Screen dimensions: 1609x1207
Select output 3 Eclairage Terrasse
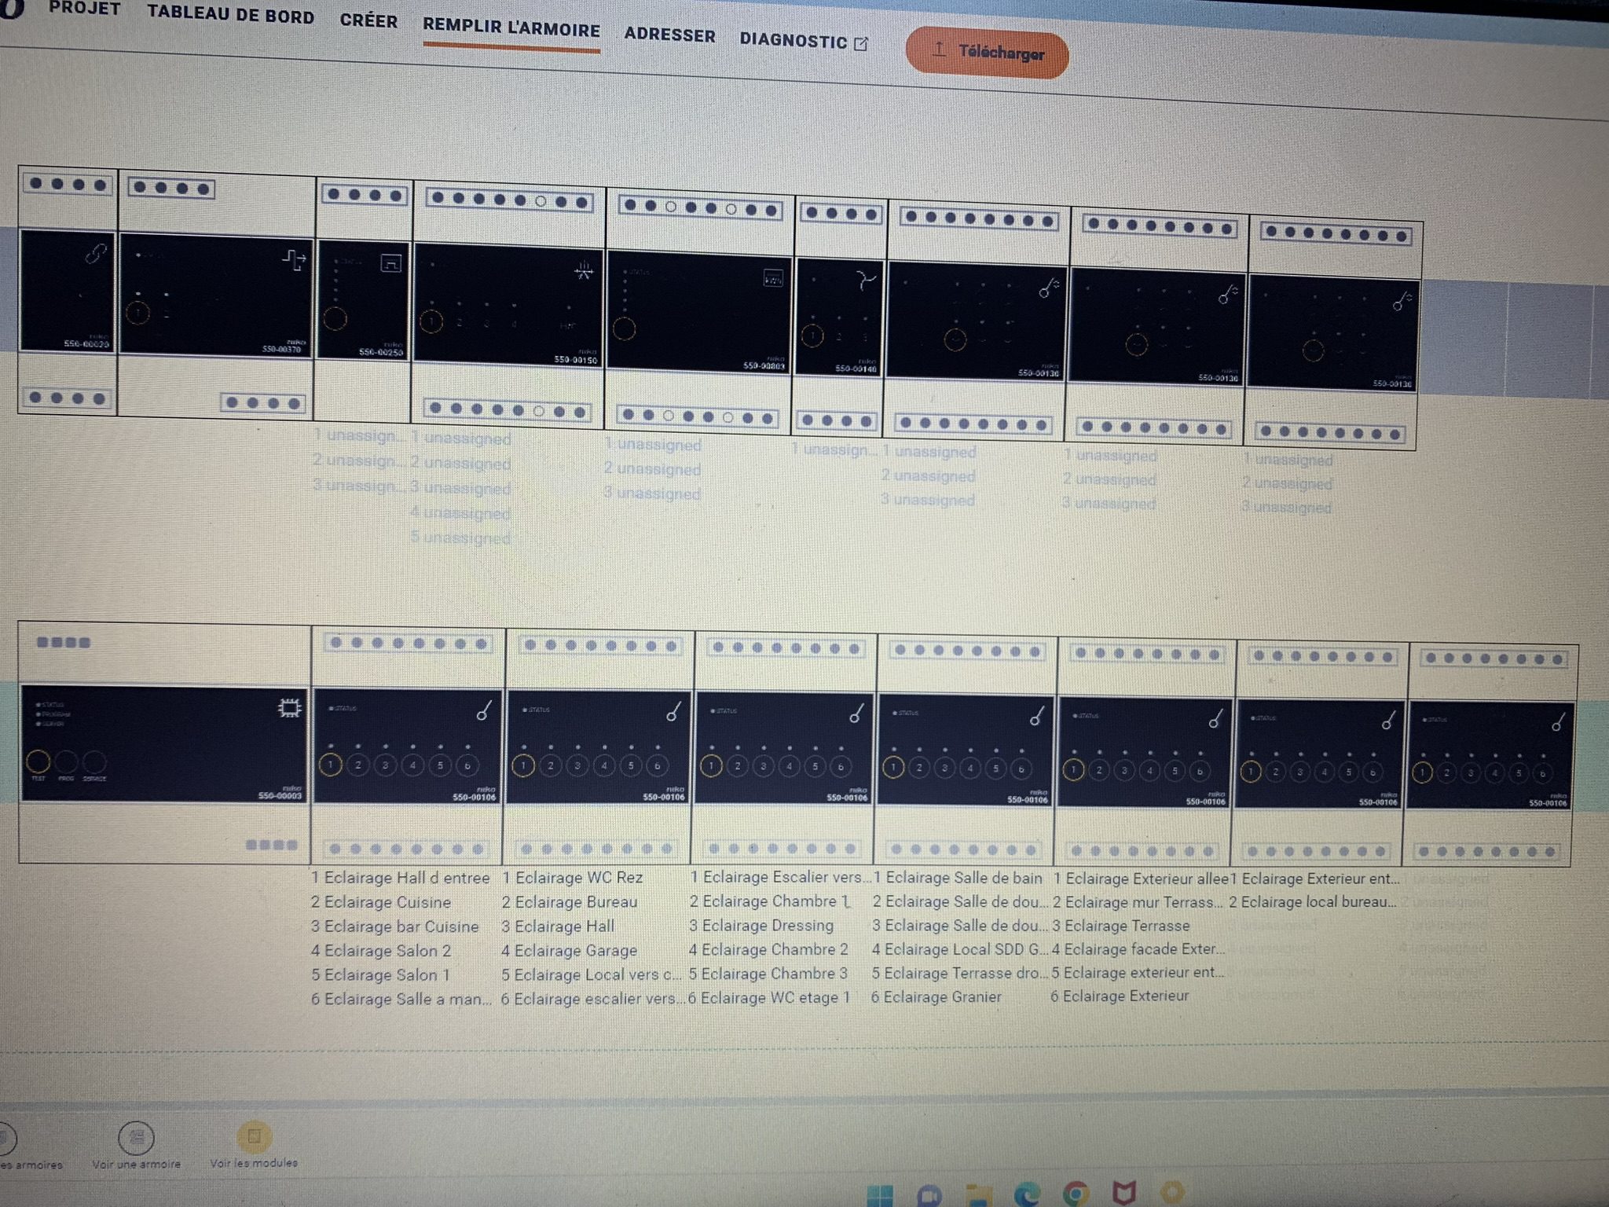tap(1121, 926)
